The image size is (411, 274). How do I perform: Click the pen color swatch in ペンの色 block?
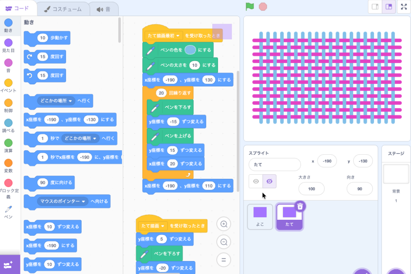pos(190,50)
